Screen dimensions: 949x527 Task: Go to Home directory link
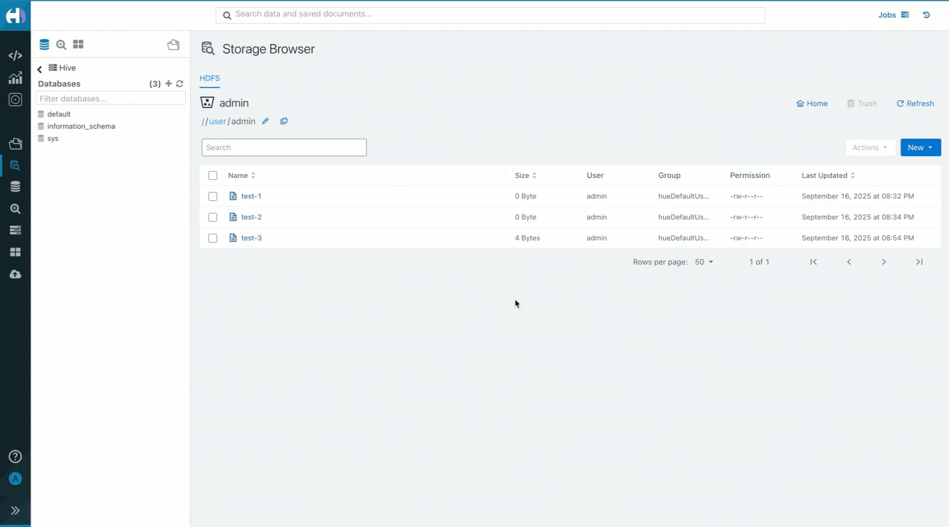(x=812, y=103)
